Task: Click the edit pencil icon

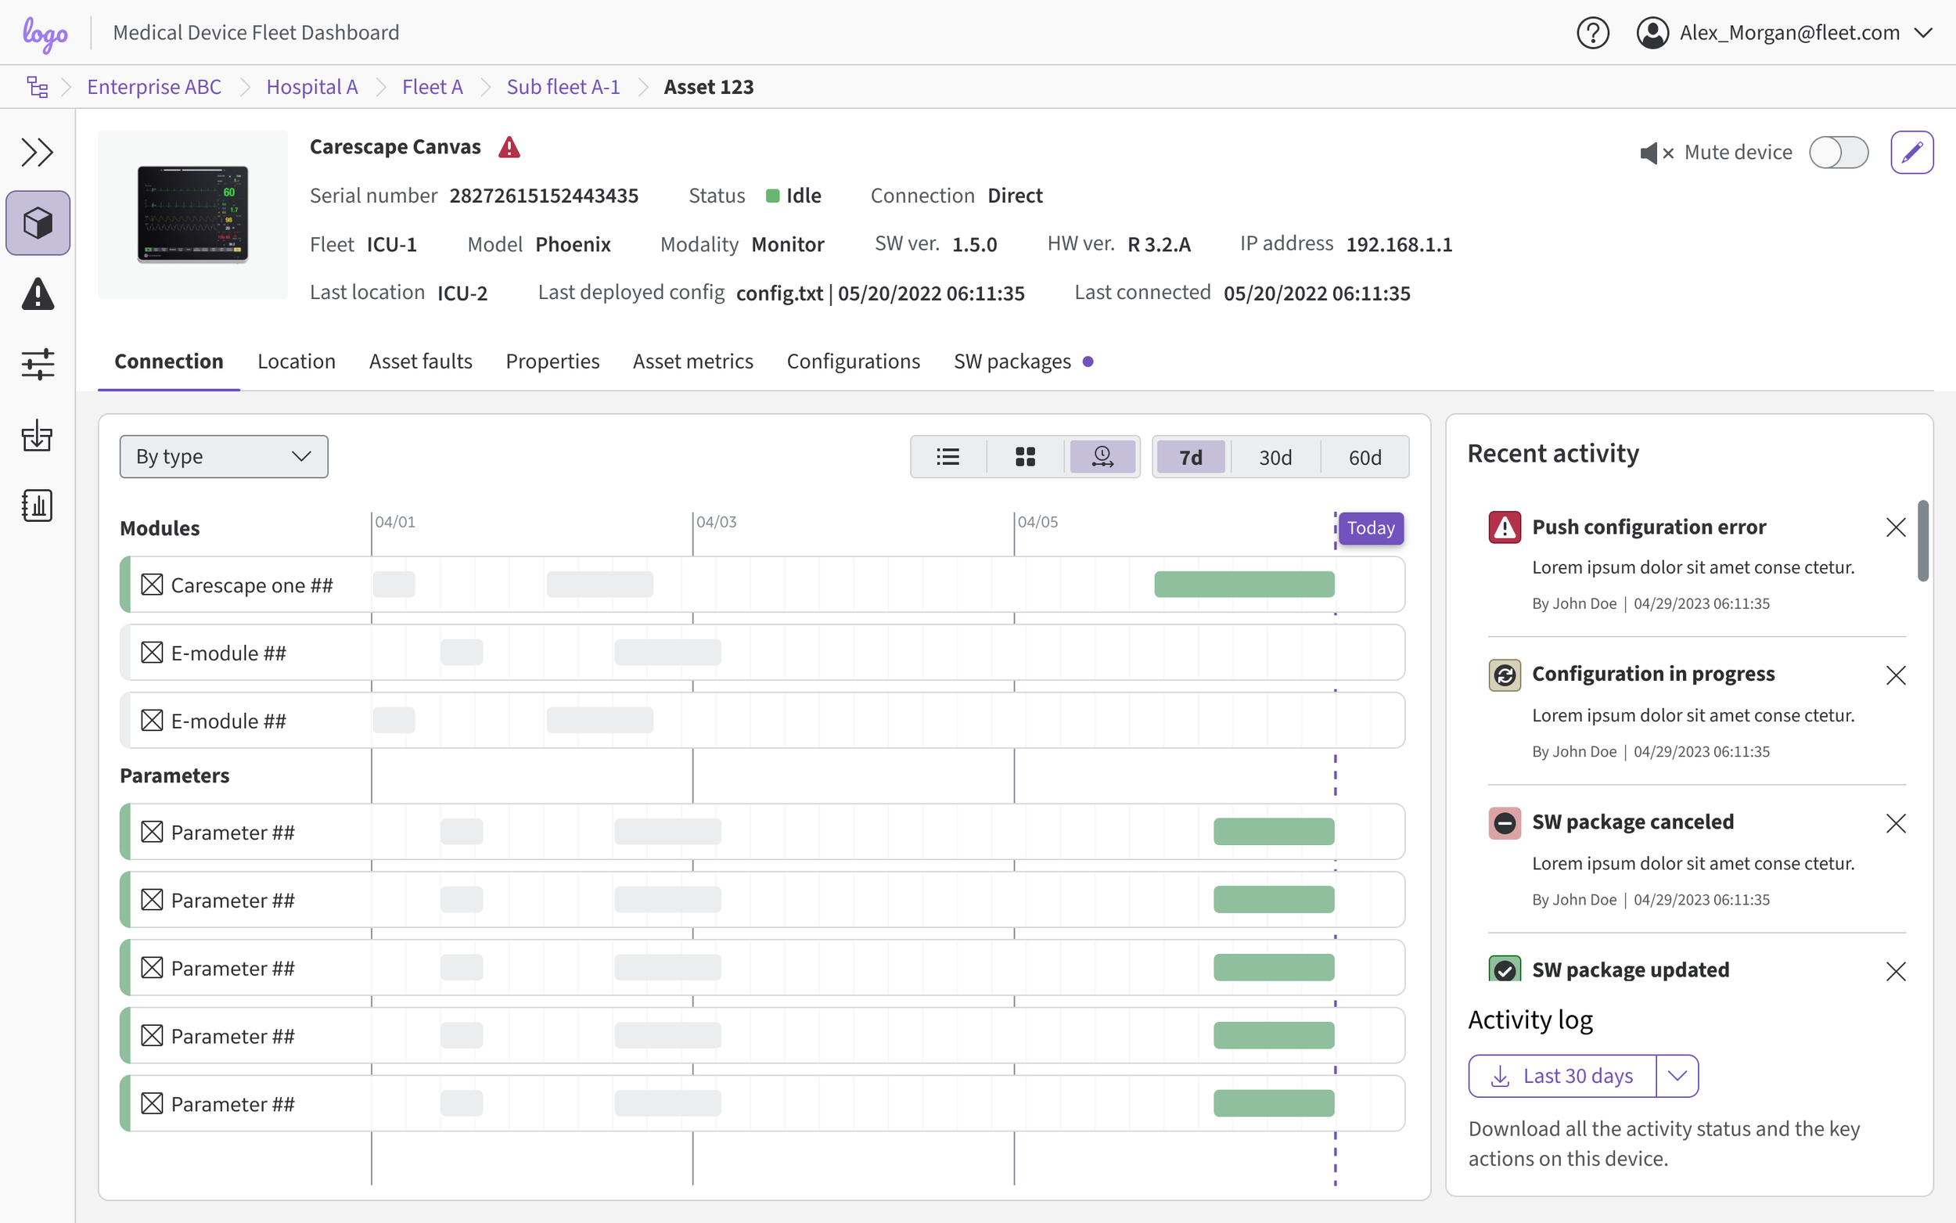Action: click(1911, 152)
